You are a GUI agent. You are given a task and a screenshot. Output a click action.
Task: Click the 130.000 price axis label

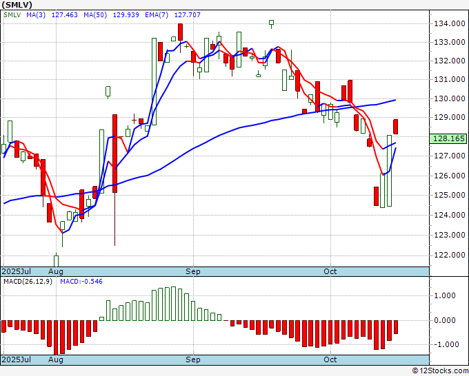pos(450,98)
